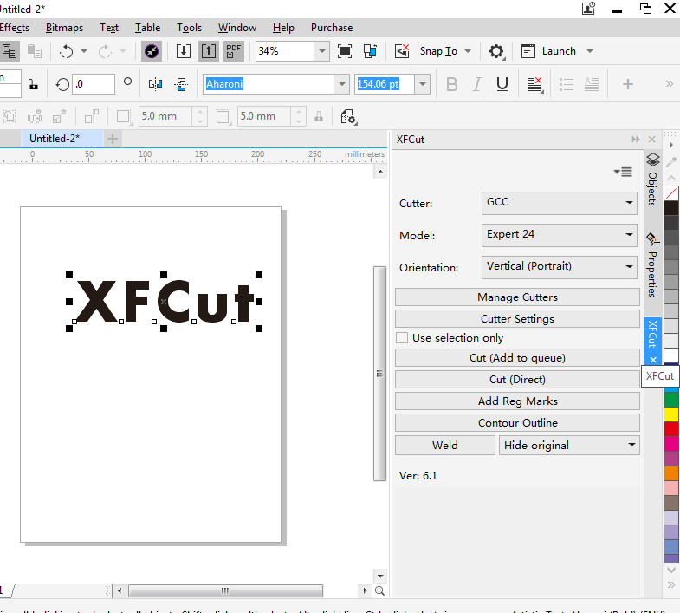
Task: Open the Objects docker tab icon
Action: coord(652,160)
